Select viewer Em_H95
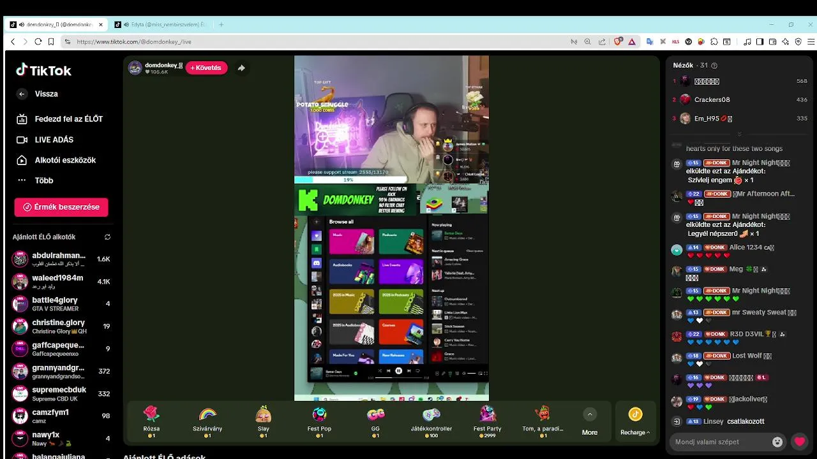Screen dimensions: 817x459 pyautogui.click(x=740, y=119)
